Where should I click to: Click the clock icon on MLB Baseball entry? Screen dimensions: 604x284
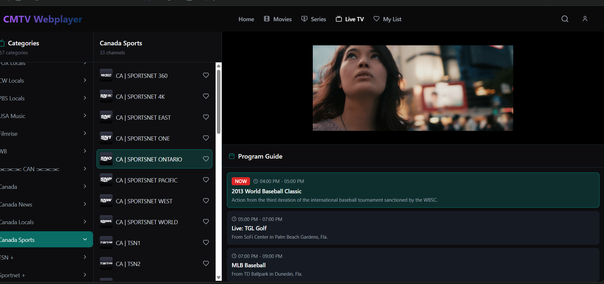pyautogui.click(x=234, y=256)
